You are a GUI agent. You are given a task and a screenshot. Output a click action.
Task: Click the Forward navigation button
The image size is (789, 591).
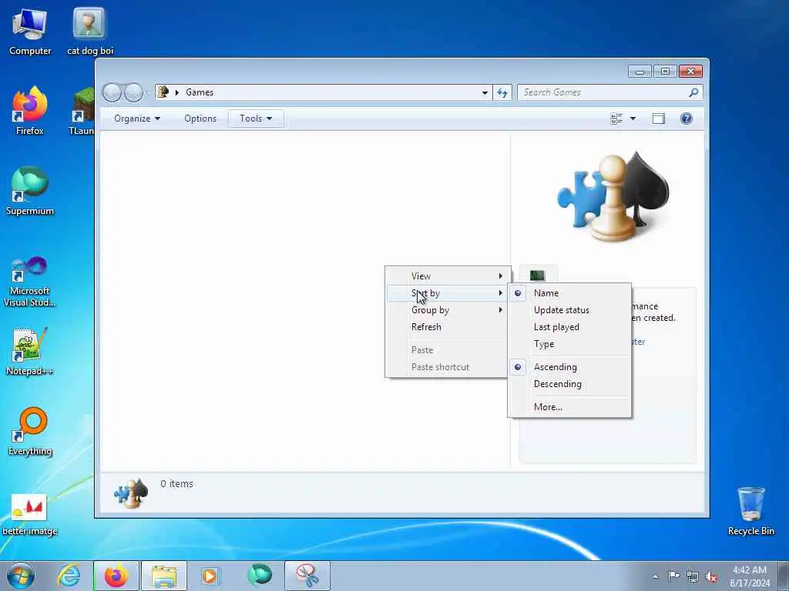[133, 92]
